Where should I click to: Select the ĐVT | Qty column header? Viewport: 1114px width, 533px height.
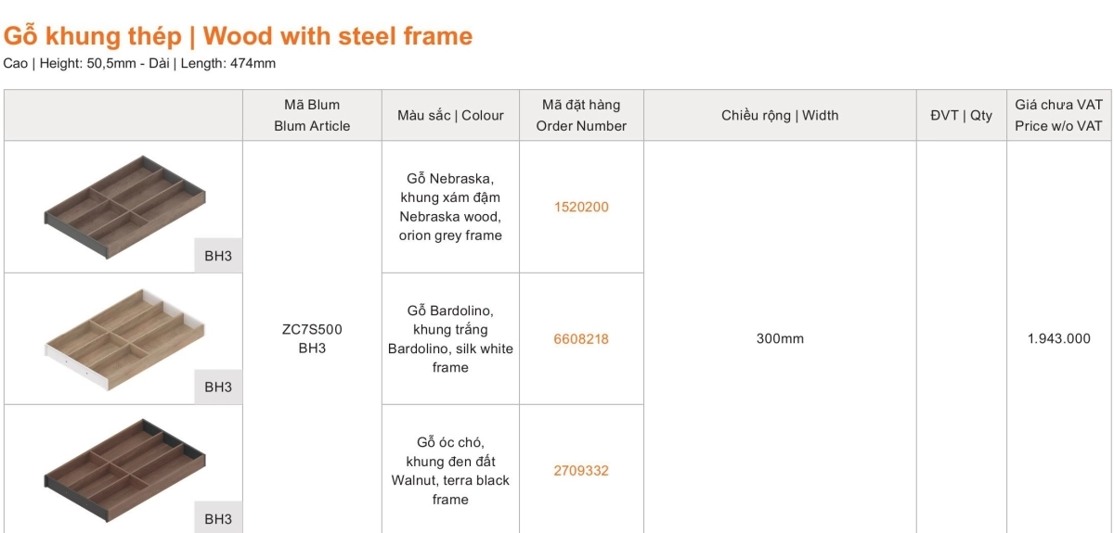961,116
